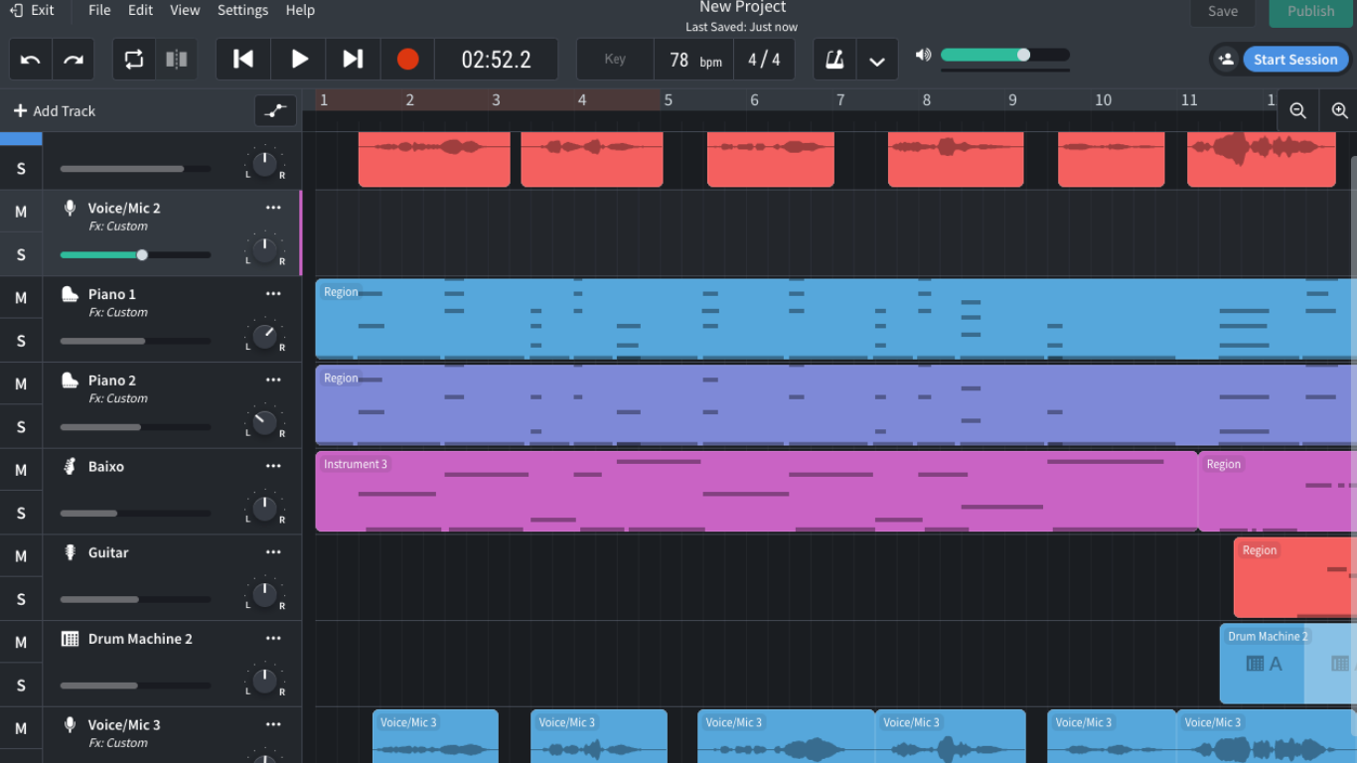Click the Drum Machine 2 grid icon
The image size is (1357, 763).
point(70,639)
